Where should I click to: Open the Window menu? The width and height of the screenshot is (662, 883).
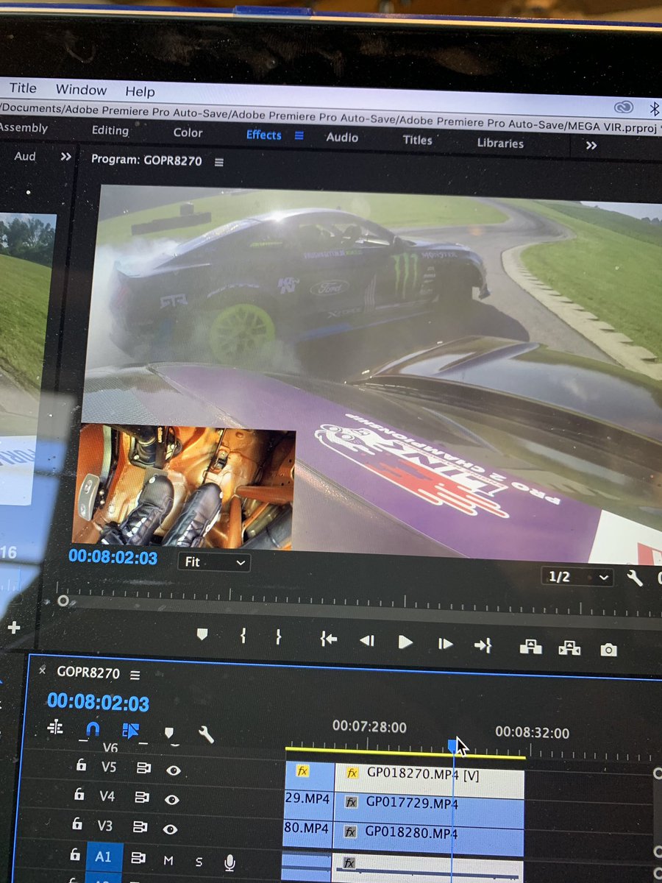pos(81,90)
